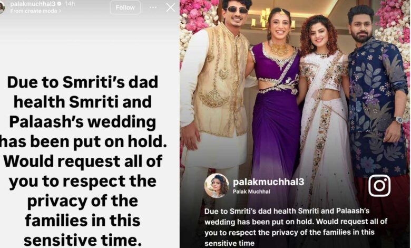Screen dimensions: 411x248
Task: Click the story profile avatar at top left
Action: pyautogui.click(x=2, y=6)
